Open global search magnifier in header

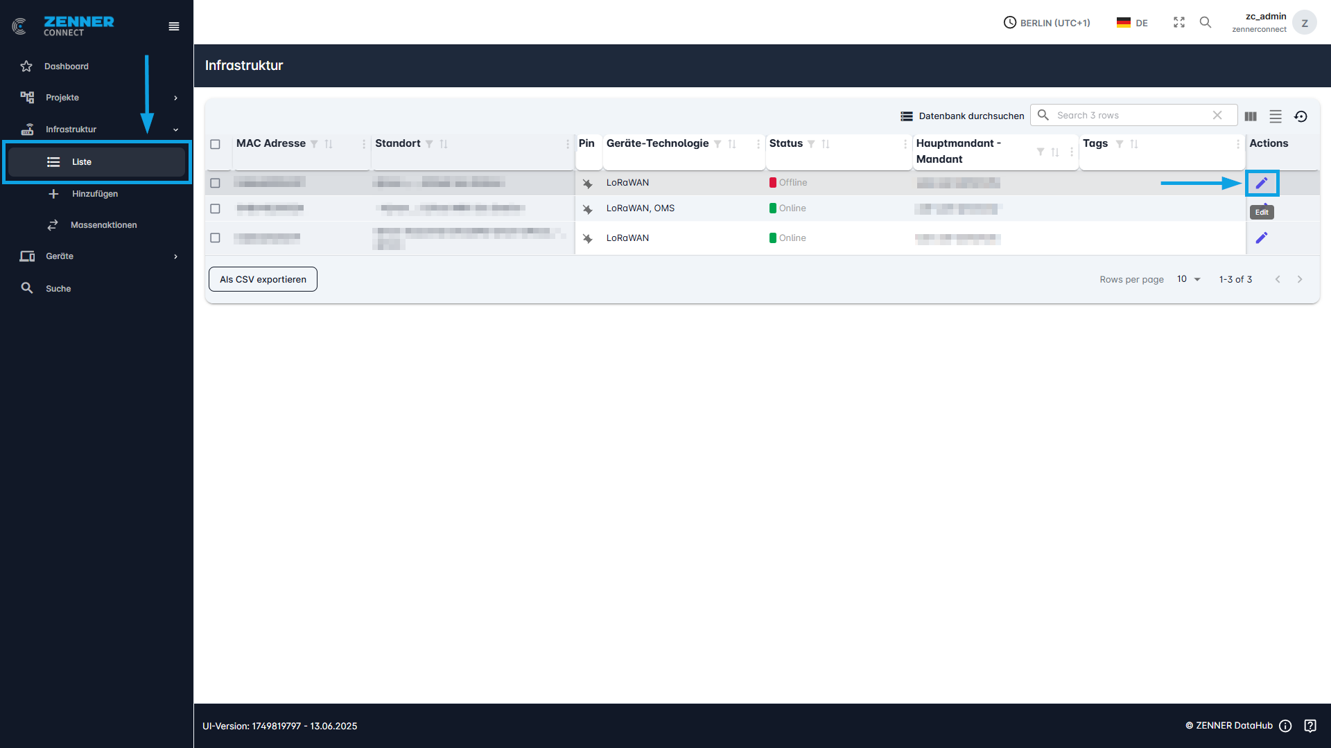point(1206,22)
